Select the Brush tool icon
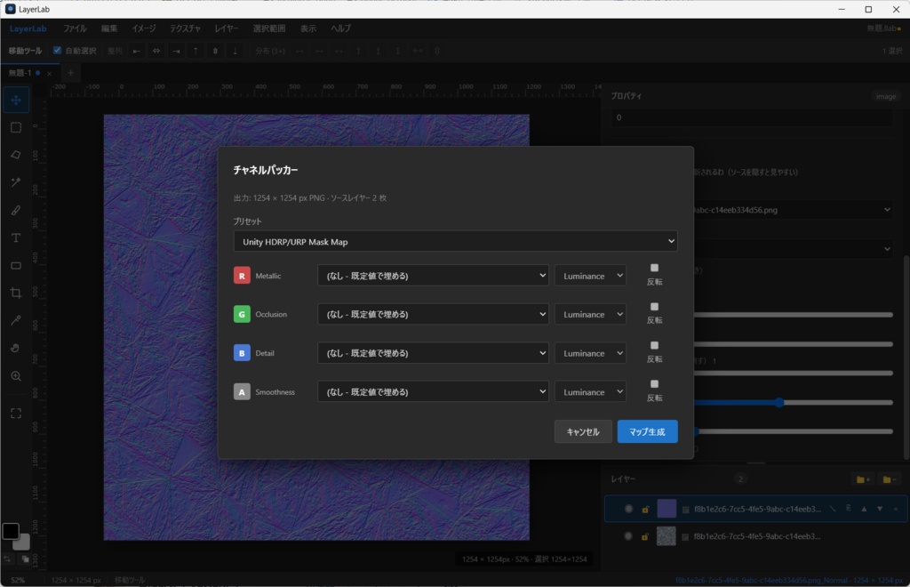The height and width of the screenshot is (587, 910). coord(16,210)
